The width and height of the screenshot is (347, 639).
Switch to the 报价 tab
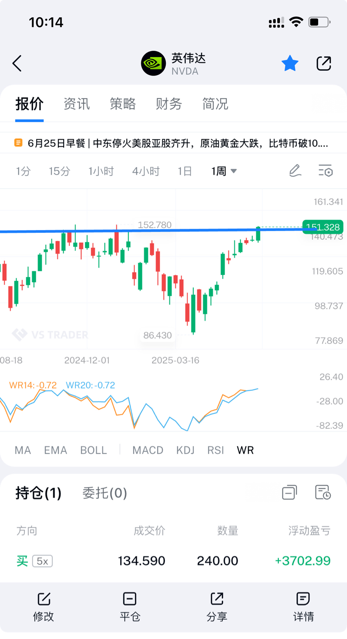(x=29, y=104)
